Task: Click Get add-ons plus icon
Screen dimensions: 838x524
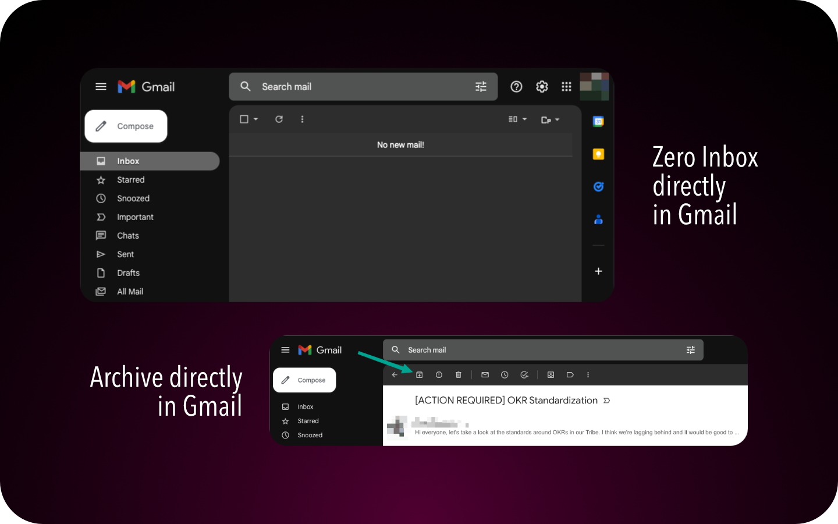Action: (598, 271)
